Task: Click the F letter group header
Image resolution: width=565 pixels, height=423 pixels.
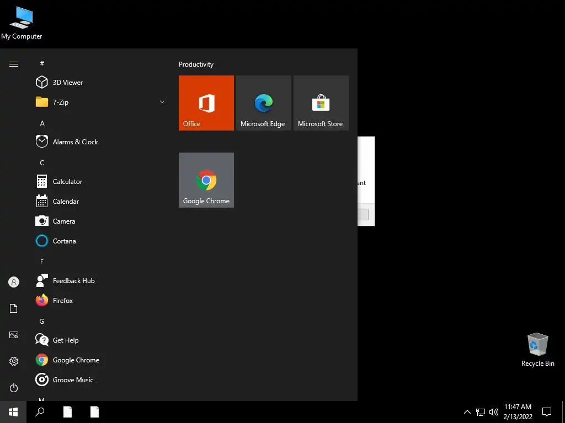Action: pyautogui.click(x=42, y=262)
